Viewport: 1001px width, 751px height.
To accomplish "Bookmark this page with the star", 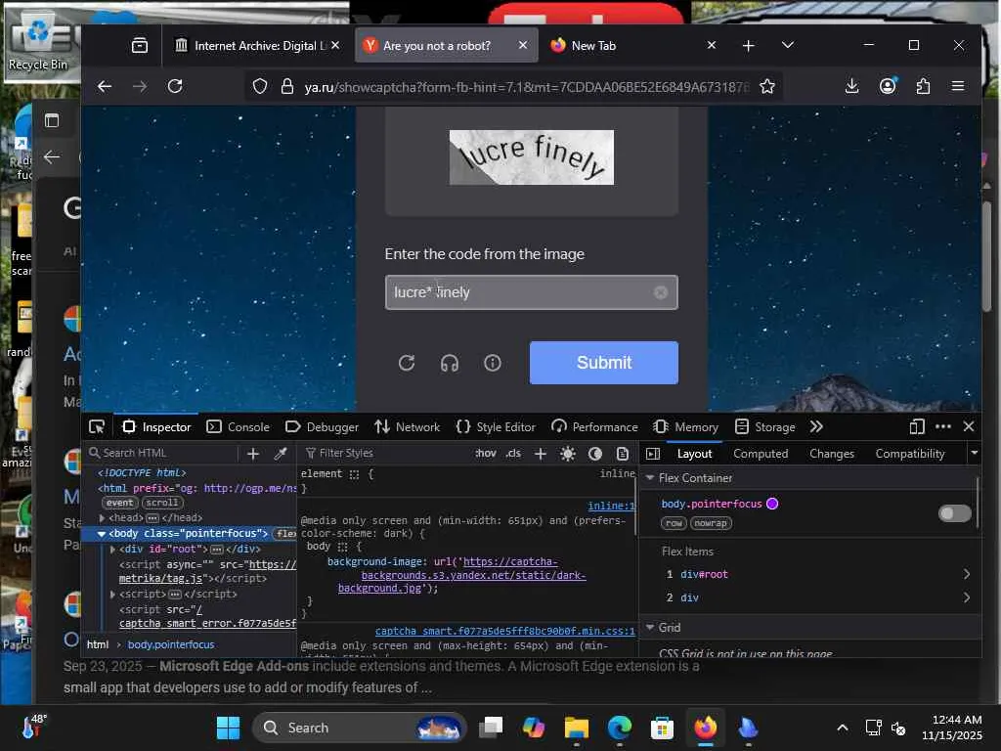I will [767, 86].
